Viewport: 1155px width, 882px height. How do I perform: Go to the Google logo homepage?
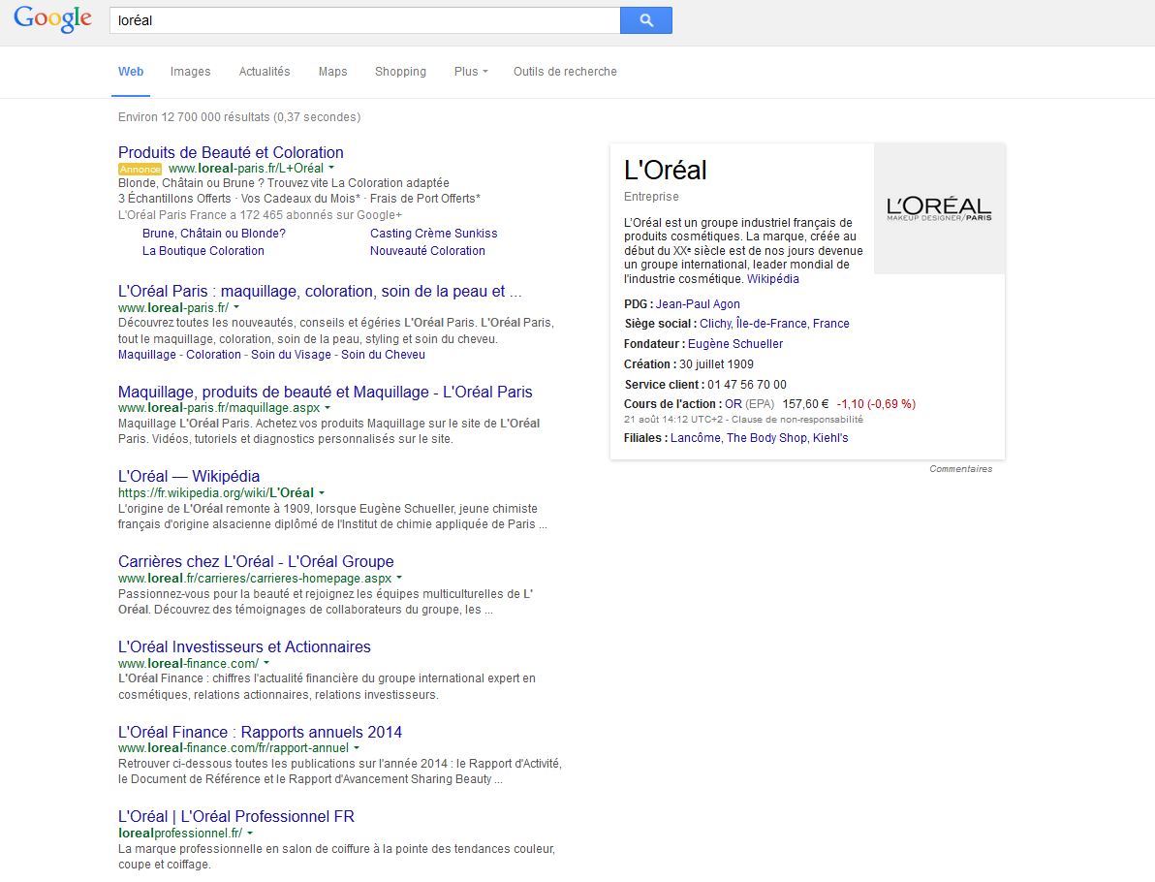(53, 19)
